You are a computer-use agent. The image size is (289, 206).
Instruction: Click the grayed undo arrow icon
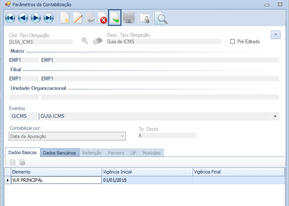[x=90, y=18]
